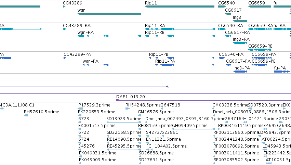Open the Ing3-RA transcript
The image size is (291, 165).
point(240,43)
